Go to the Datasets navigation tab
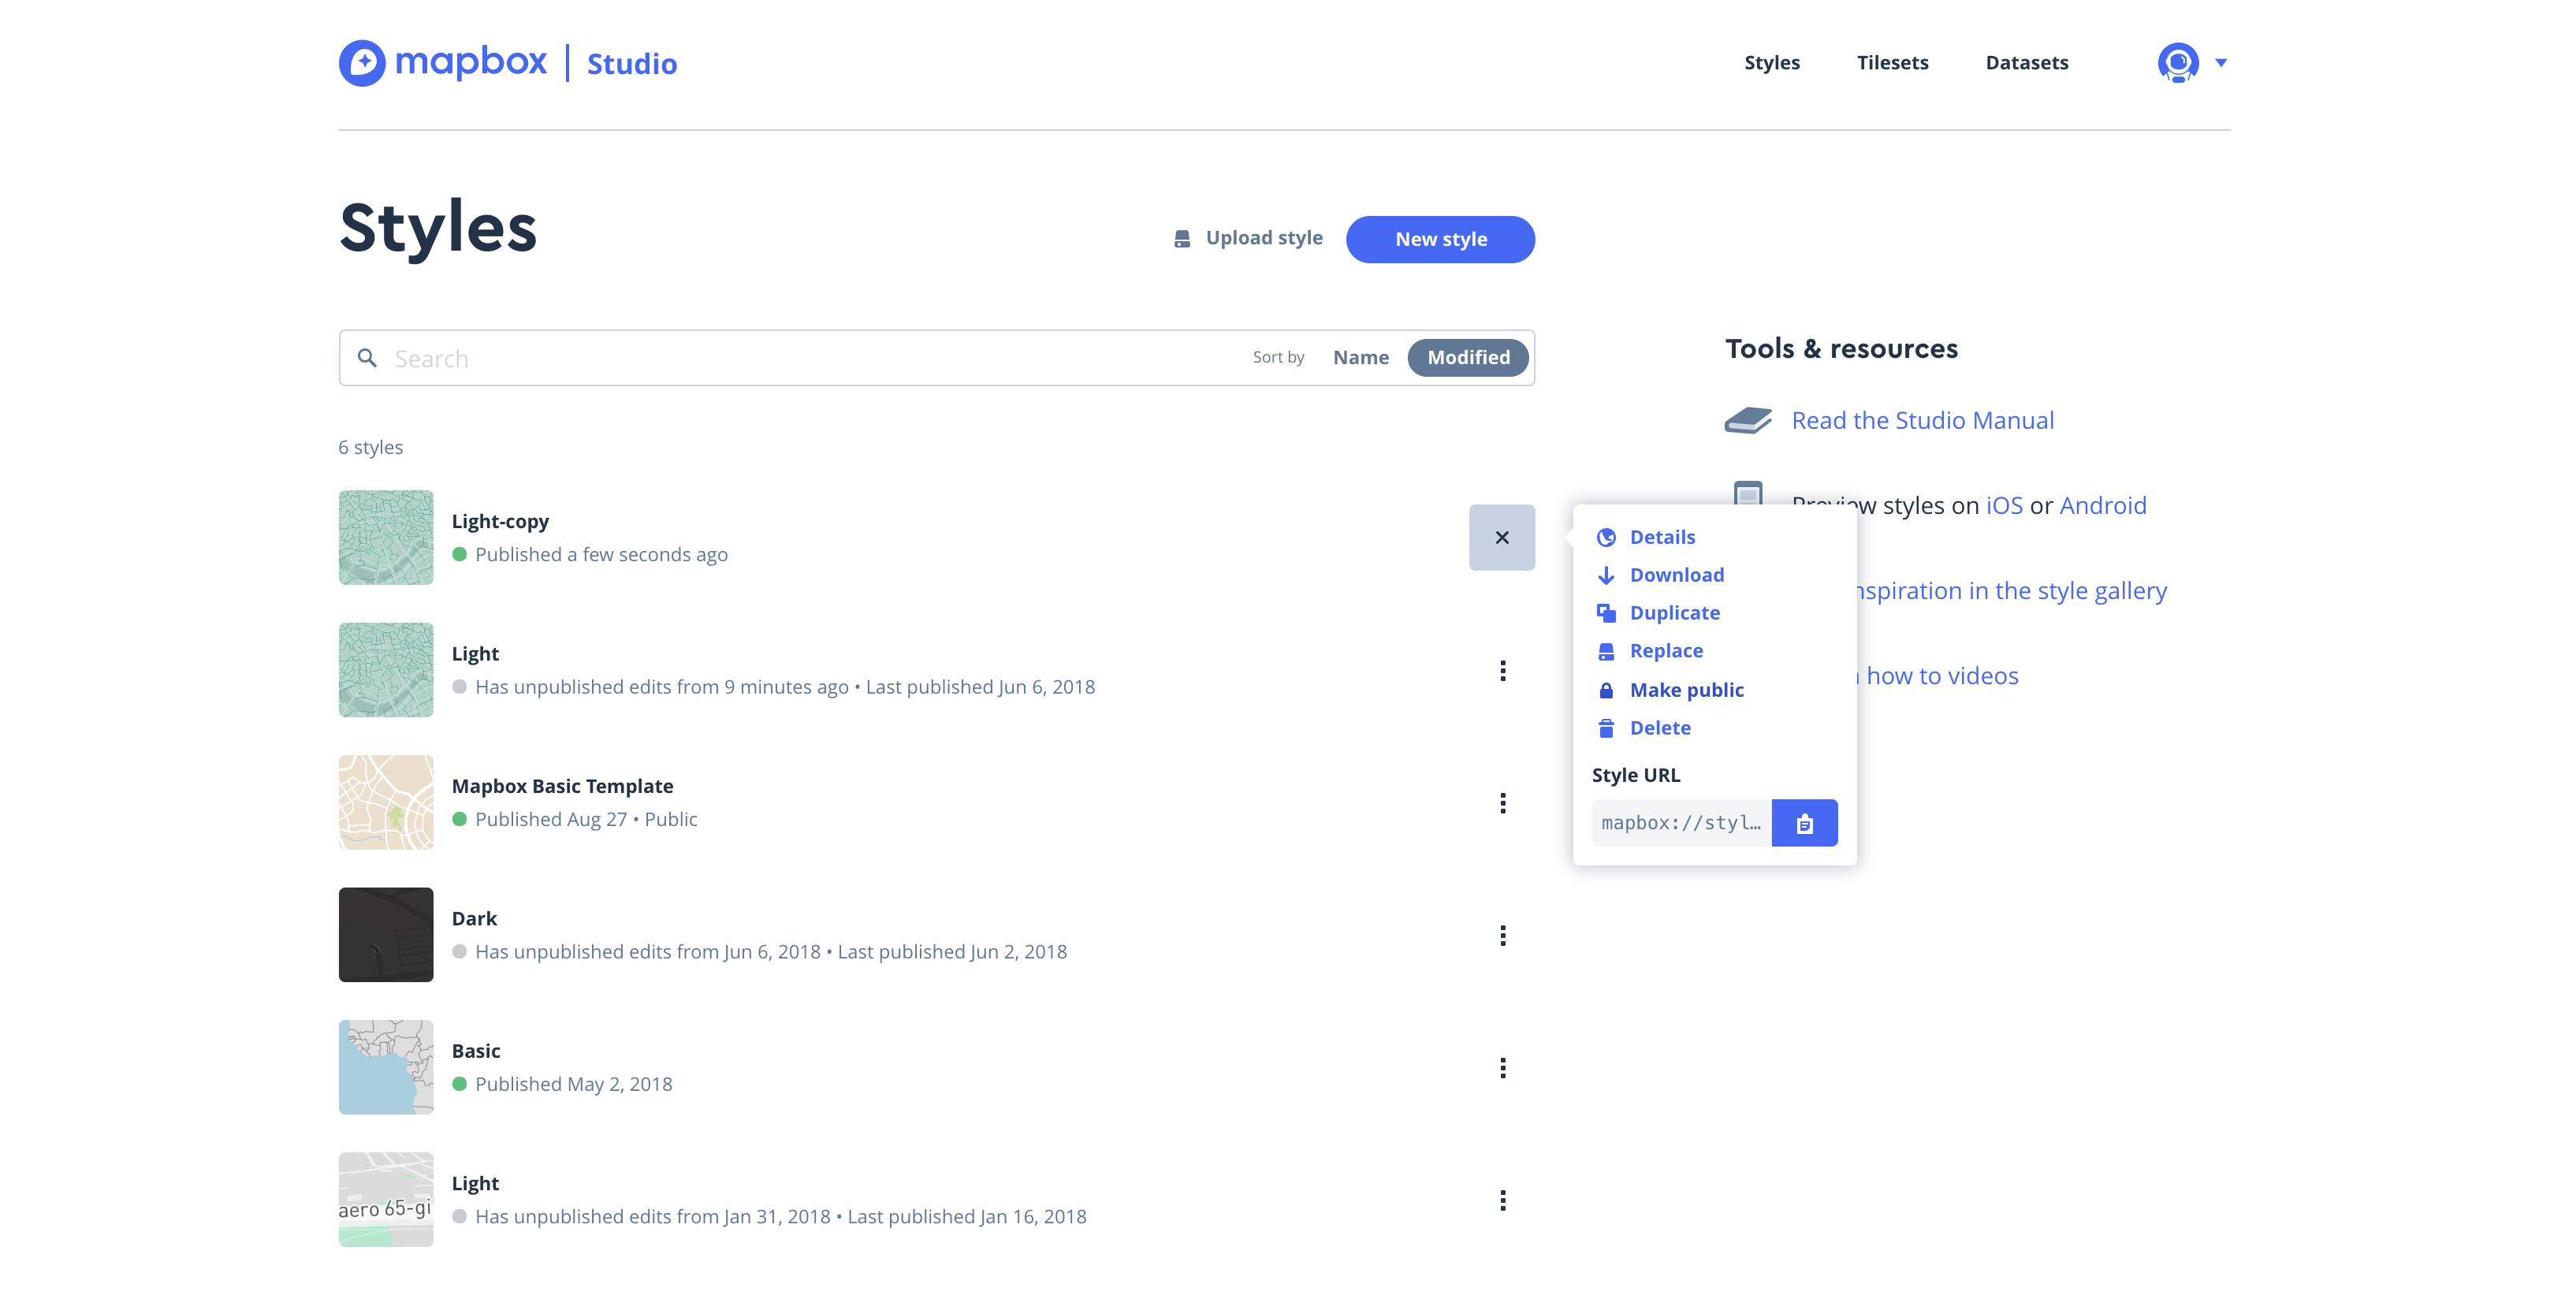This screenshot has height=1299, width=2576. [2027, 63]
